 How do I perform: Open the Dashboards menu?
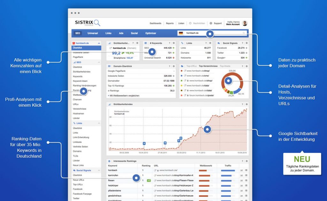click(156, 23)
